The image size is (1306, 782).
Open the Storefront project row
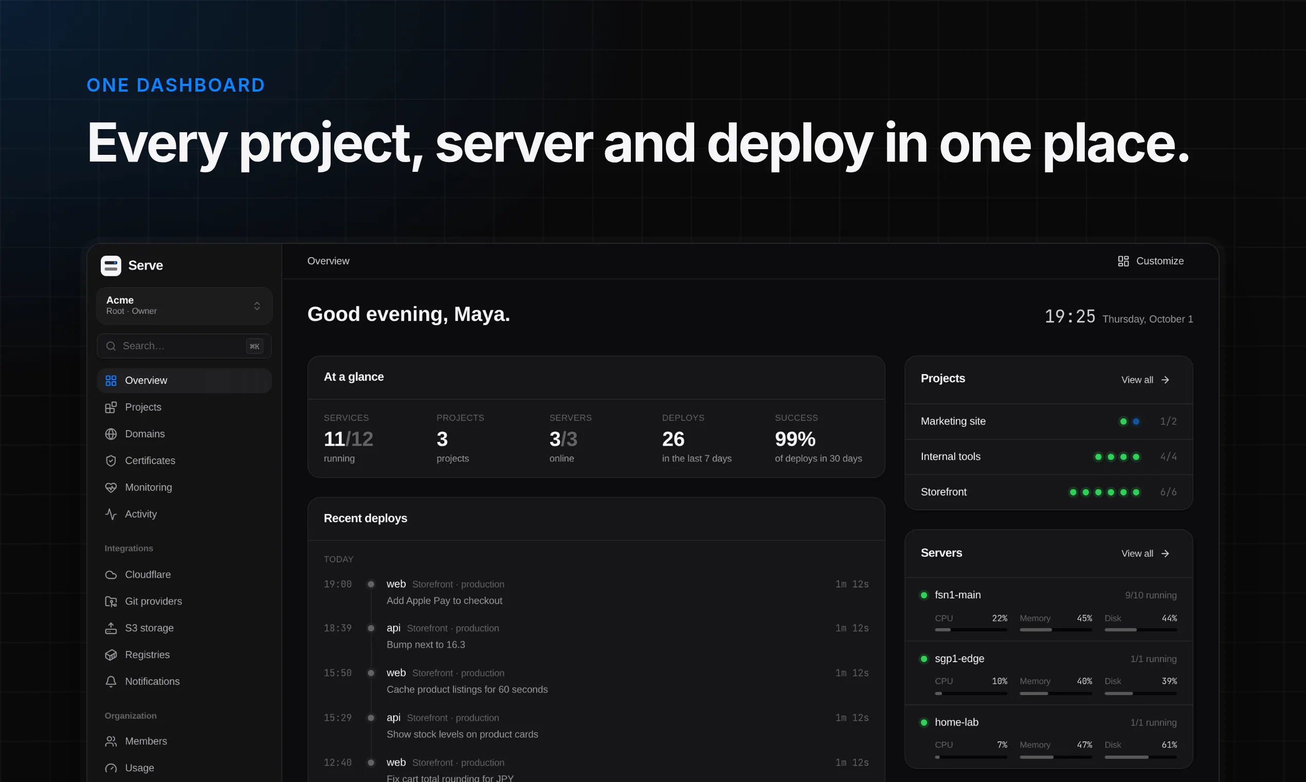1048,492
